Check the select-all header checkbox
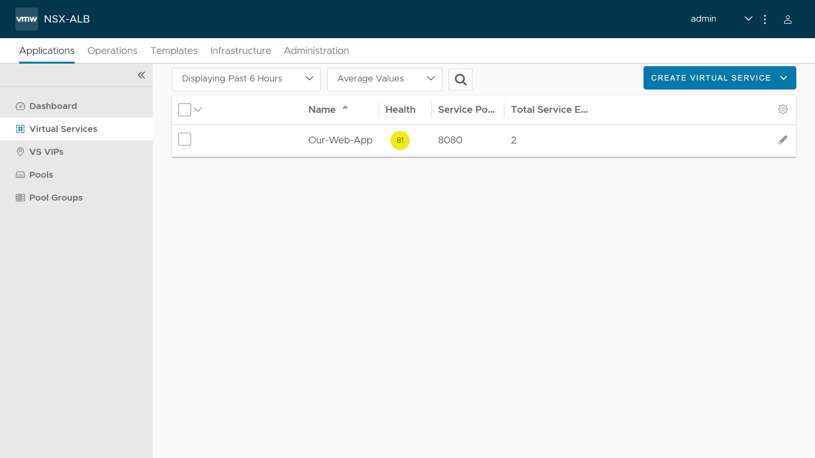The width and height of the screenshot is (815, 458). (x=185, y=110)
